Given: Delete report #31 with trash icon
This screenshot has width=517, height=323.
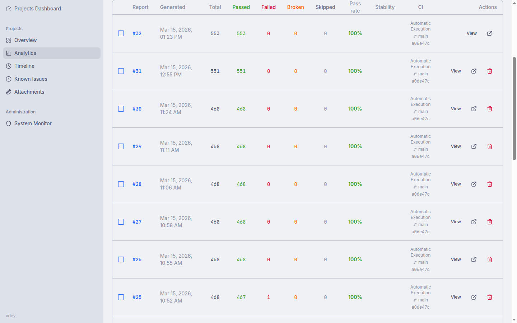Looking at the screenshot, I should pos(490,71).
